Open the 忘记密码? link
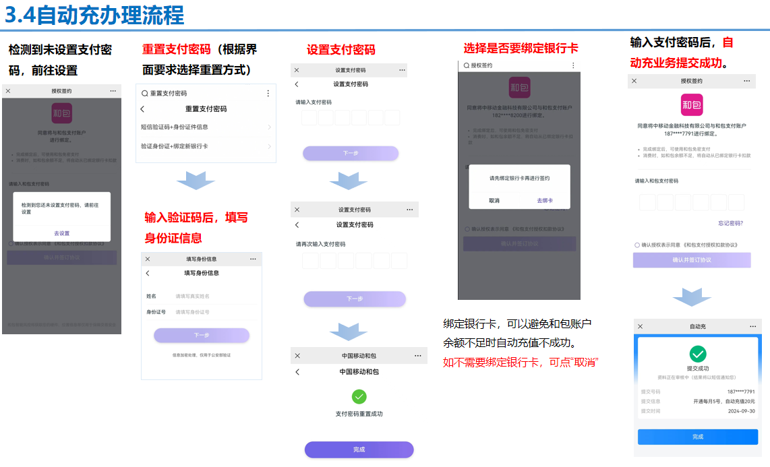770x467 pixels. [x=730, y=223]
